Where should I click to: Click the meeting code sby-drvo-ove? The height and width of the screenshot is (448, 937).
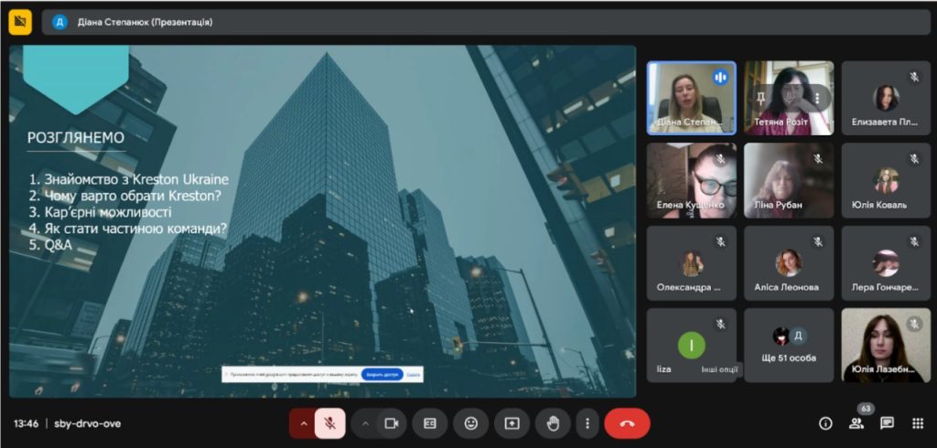coord(87,423)
